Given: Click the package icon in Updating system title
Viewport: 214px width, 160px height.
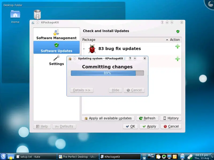Looking at the screenshot, I should point(70,59).
